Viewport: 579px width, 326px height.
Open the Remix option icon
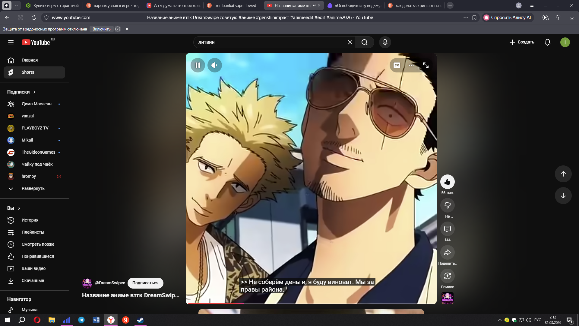pos(447,276)
